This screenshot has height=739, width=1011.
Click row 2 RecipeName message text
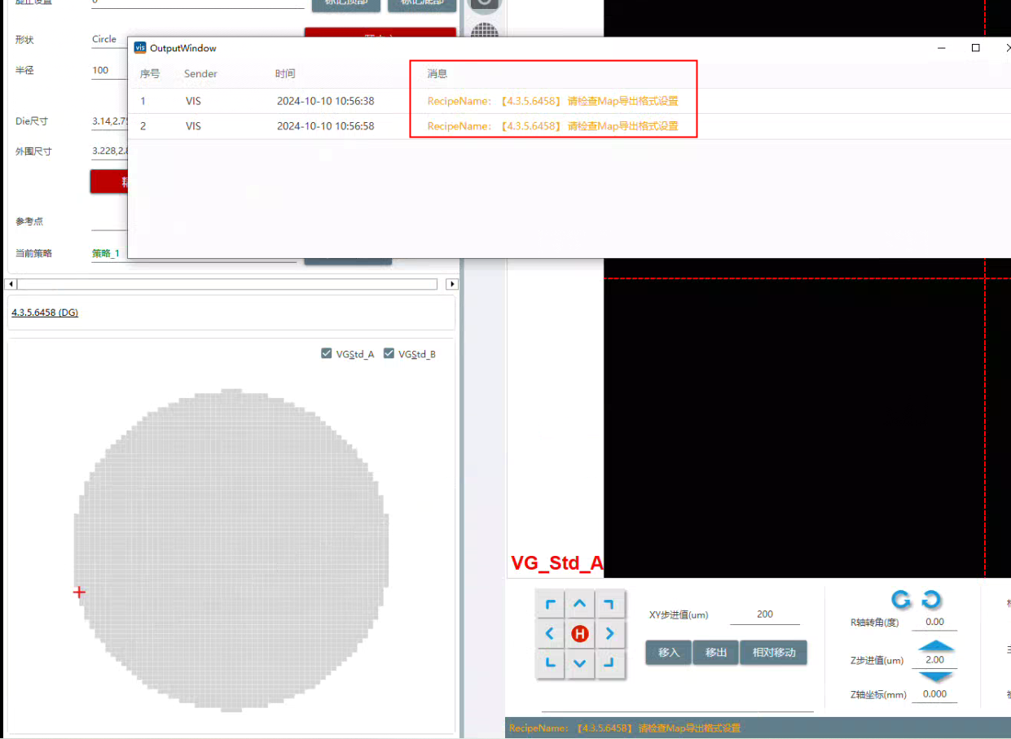(x=552, y=126)
